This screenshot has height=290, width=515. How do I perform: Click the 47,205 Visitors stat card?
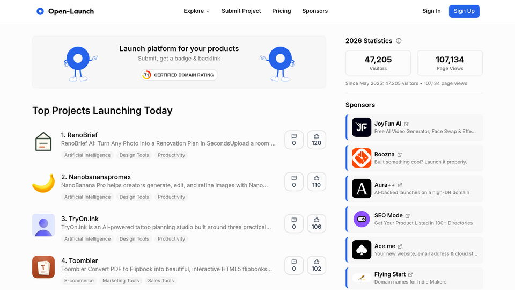[378, 63]
